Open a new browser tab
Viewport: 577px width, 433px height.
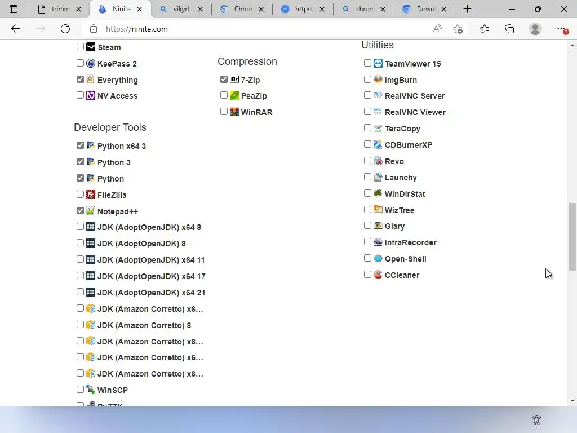coord(467,9)
